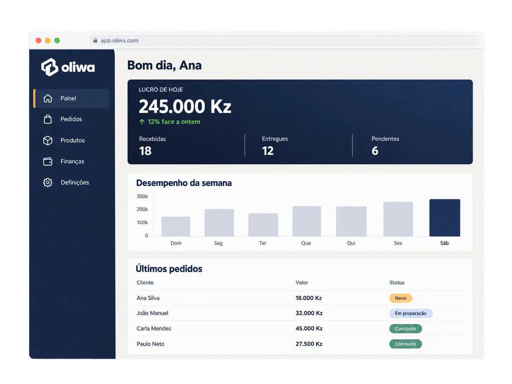Click the Produtos box icon
This screenshot has width=512, height=384.
[x=48, y=140]
